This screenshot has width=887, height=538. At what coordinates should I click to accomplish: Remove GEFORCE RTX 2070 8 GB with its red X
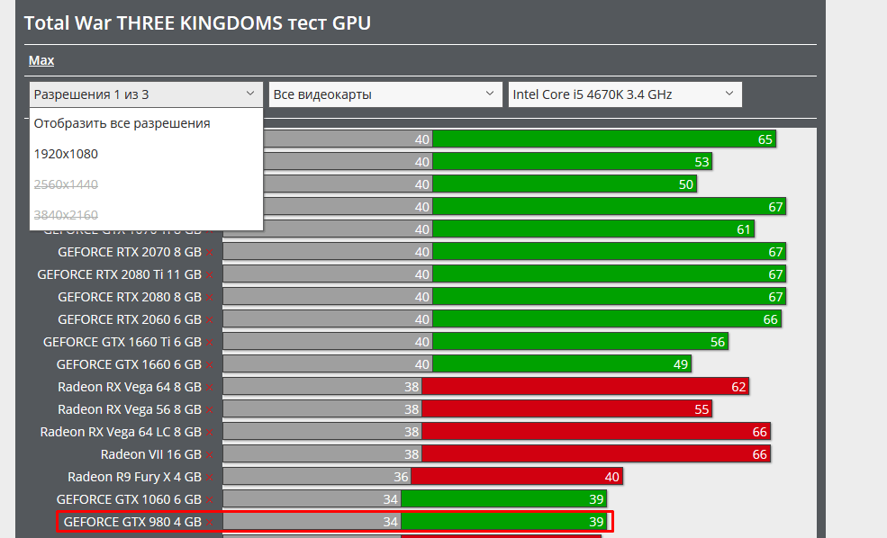click(209, 253)
